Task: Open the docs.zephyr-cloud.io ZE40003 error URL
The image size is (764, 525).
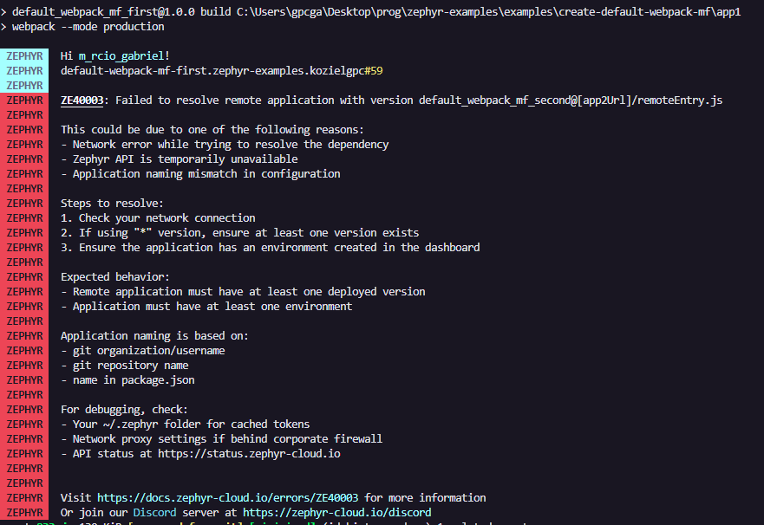Action: click(227, 498)
